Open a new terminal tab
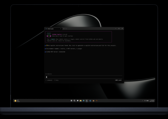 pos(64,29)
